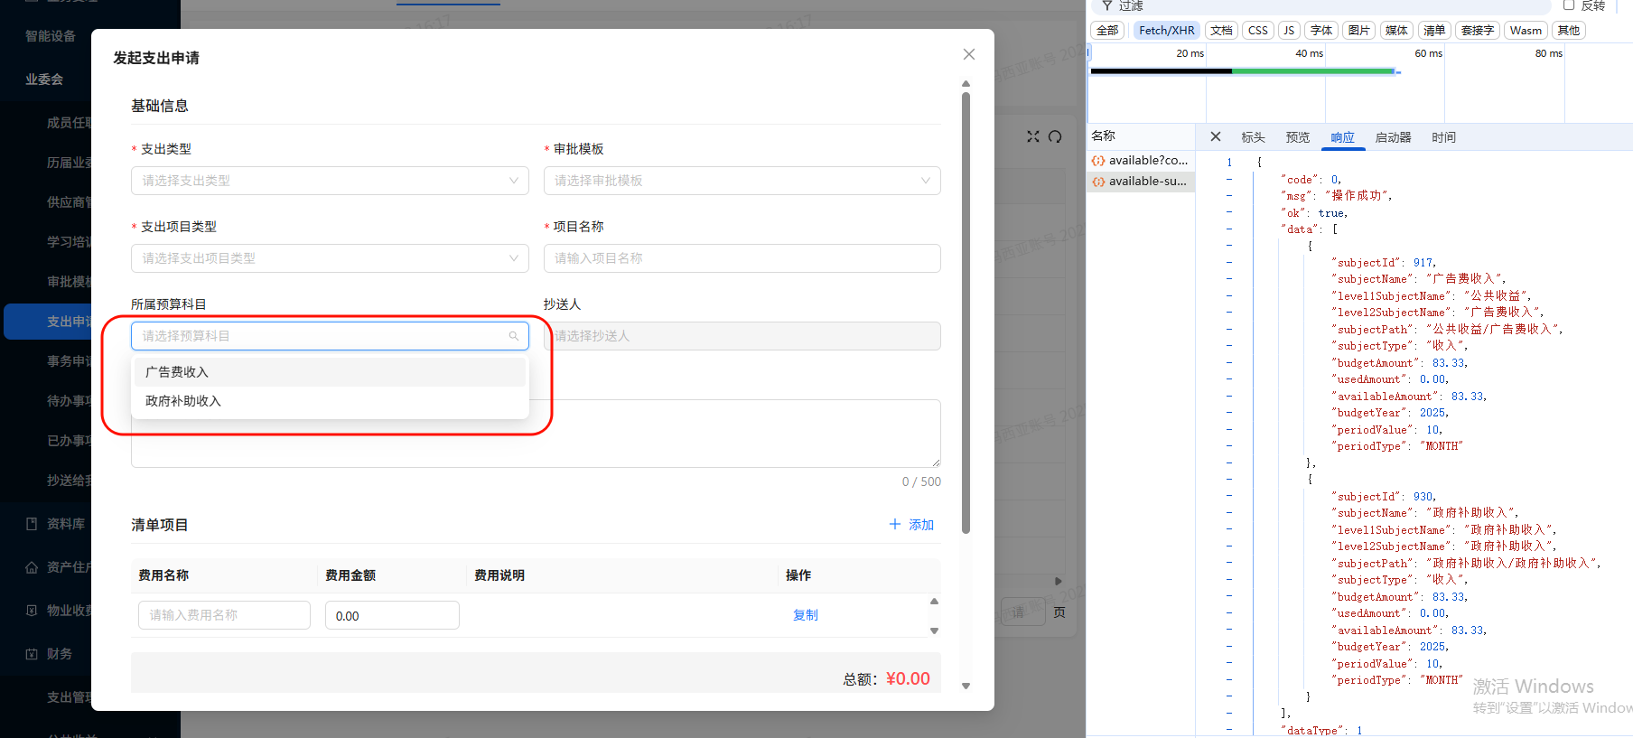This screenshot has width=1633, height=738.
Task: Click dialog scrollbar down arrow
Action: pyautogui.click(x=966, y=686)
